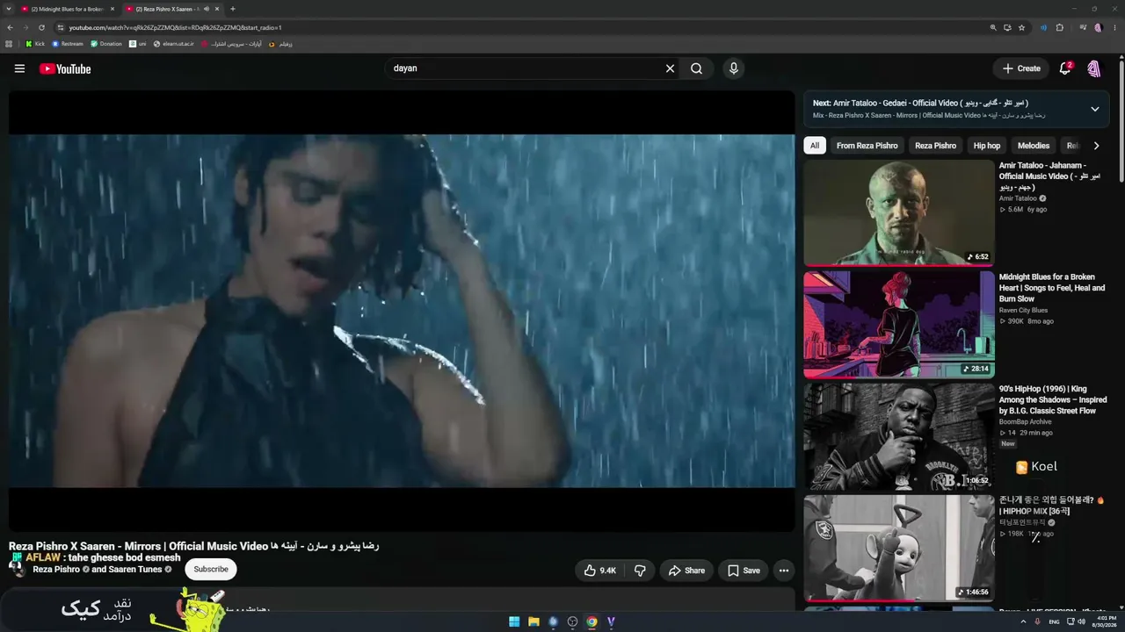
Task: Open 90's HipHop King Among the Shadows thumbnail
Action: point(898,436)
